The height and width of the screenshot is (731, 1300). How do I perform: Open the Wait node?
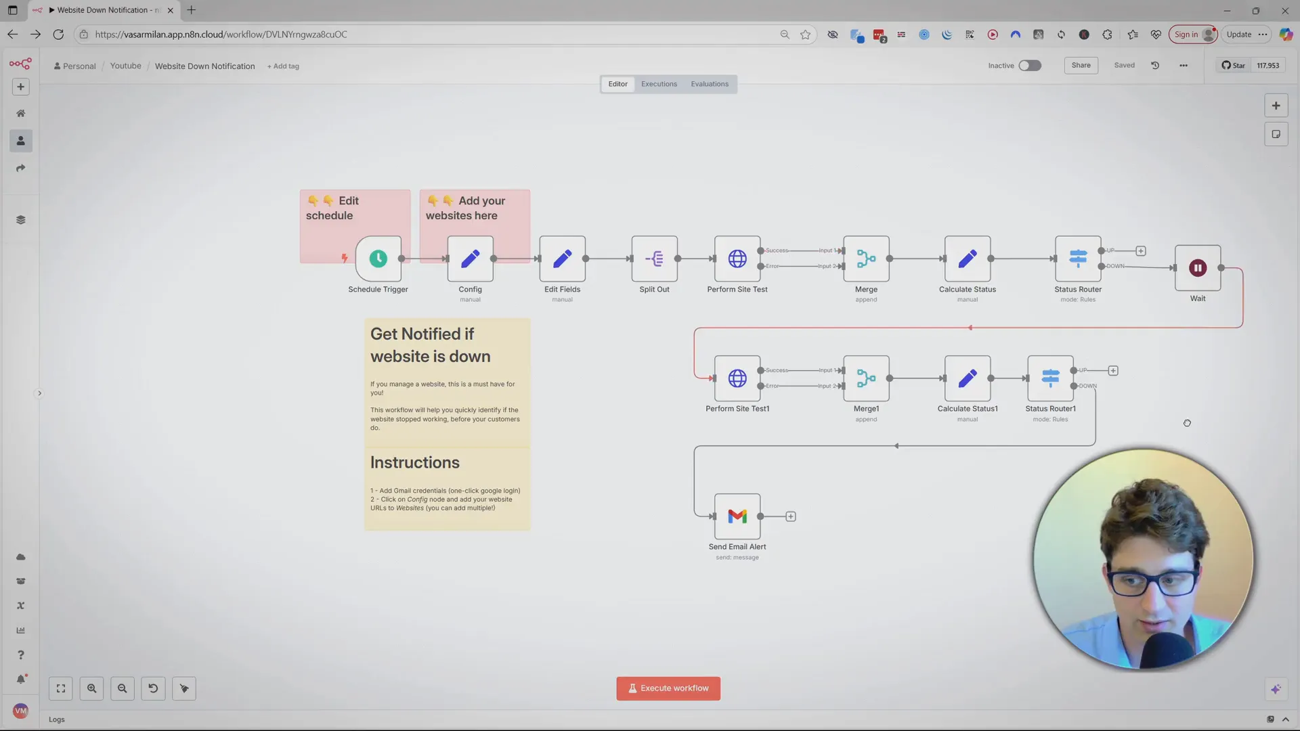pos(1198,268)
